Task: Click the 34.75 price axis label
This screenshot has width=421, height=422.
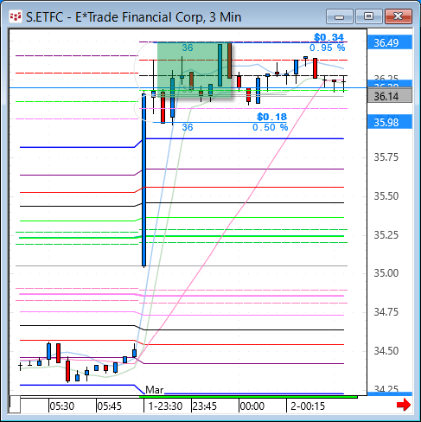Action: click(386, 312)
